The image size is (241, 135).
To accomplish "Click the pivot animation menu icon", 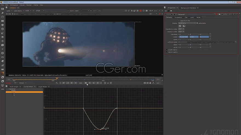I will pyautogui.click(x=210, y=47).
